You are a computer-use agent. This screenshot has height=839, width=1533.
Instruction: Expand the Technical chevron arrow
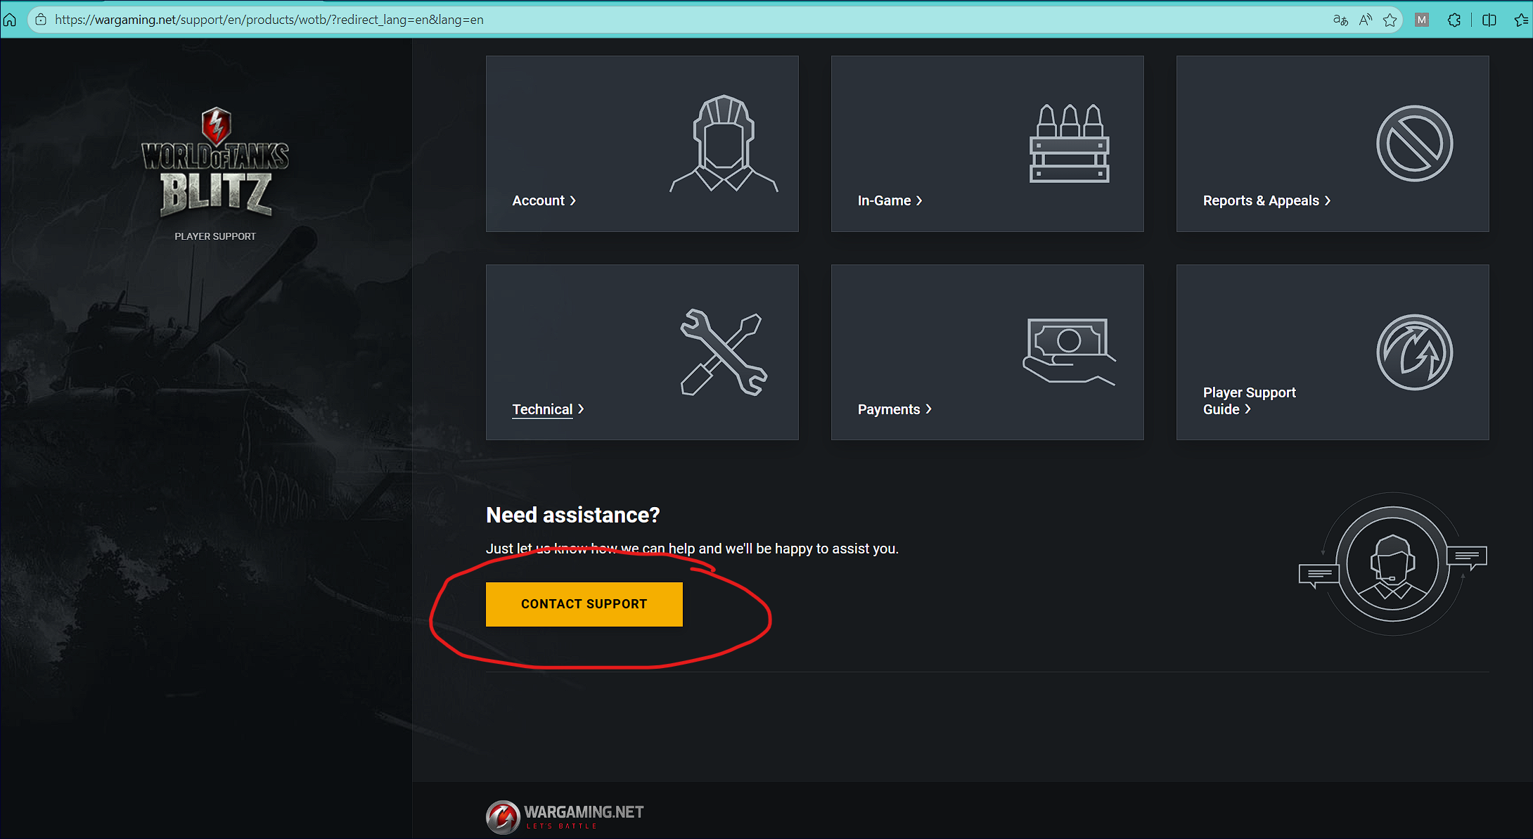pos(581,409)
